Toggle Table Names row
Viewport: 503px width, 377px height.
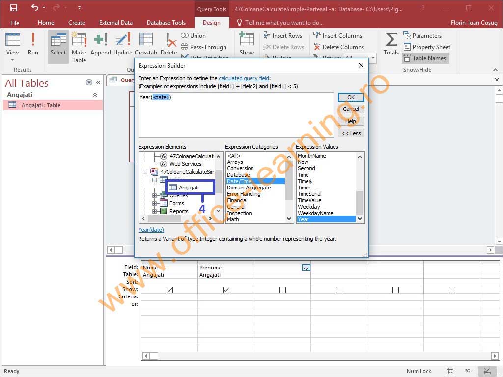tap(425, 58)
